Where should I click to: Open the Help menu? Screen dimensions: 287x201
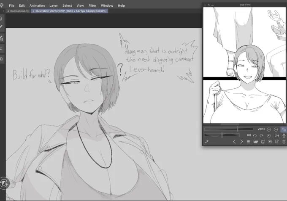pyautogui.click(x=121, y=5)
